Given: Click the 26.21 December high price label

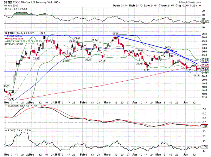Looking at the screenshot, I should 44,33.
